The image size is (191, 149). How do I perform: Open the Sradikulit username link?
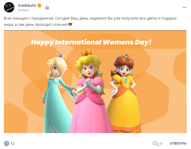pyautogui.click(x=27, y=5)
